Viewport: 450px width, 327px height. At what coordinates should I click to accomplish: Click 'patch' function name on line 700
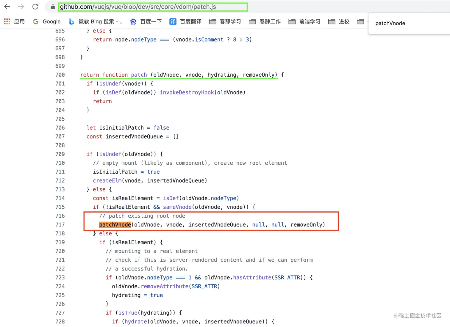click(x=139, y=75)
